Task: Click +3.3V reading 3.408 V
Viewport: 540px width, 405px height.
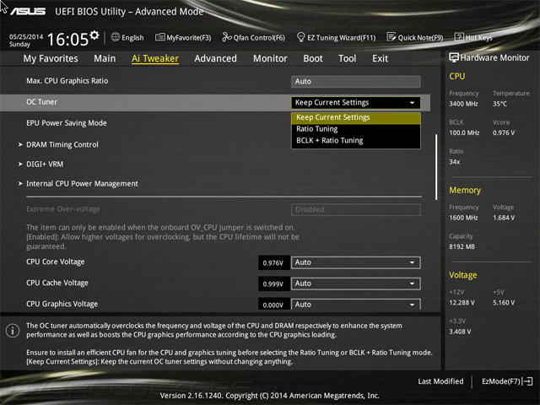Action: (x=460, y=332)
